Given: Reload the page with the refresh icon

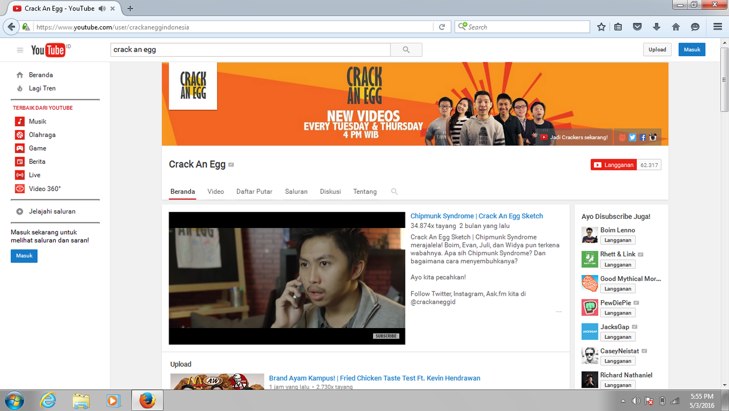Looking at the screenshot, I should click(x=441, y=27).
